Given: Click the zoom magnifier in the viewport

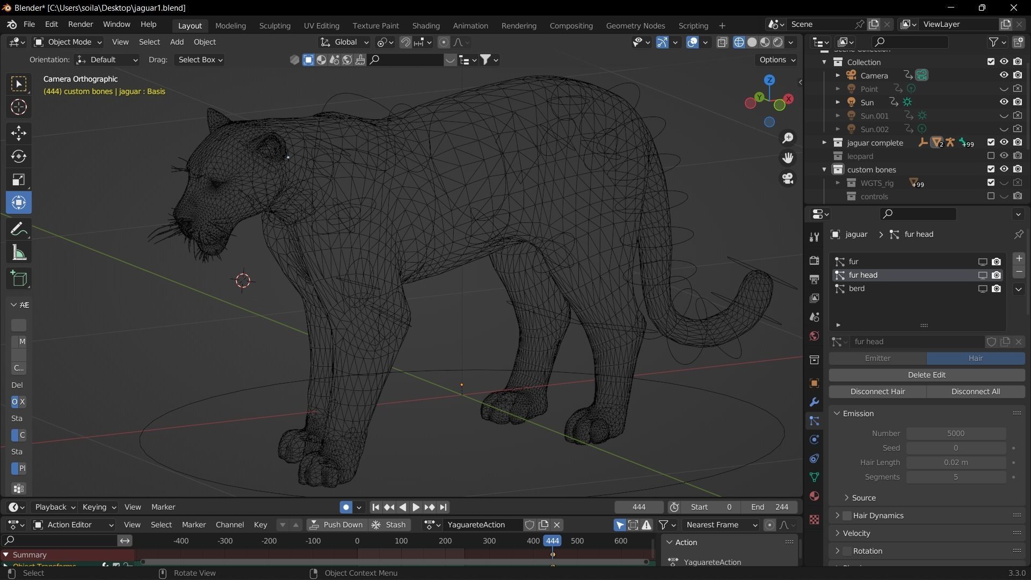Looking at the screenshot, I should click(788, 138).
